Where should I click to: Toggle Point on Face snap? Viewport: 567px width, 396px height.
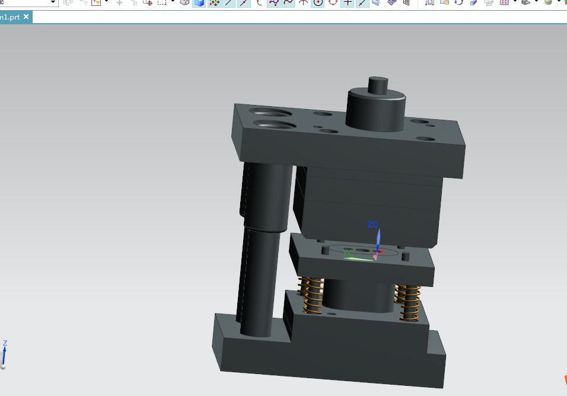coord(377,3)
